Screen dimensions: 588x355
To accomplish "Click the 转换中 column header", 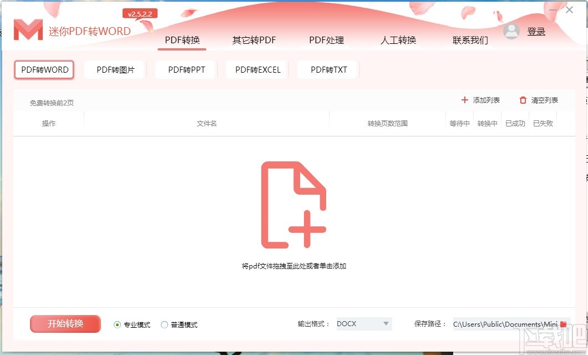I will click(487, 123).
